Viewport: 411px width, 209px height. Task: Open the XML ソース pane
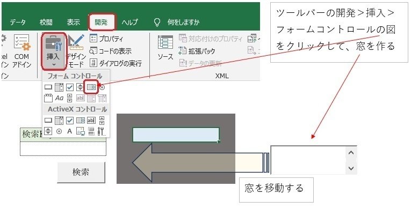pos(165,48)
